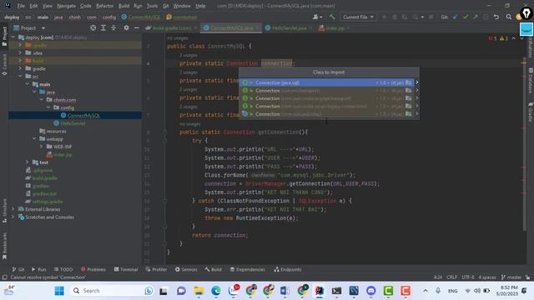The image size is (534, 300).
Task: Open File Explorer from taskbar
Action: point(199,291)
